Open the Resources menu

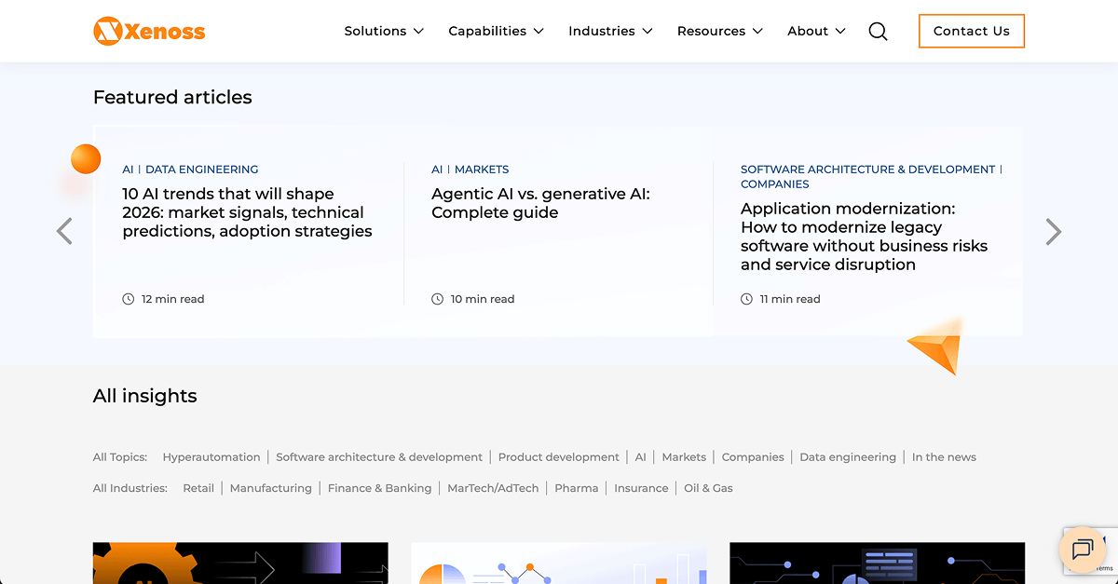click(x=719, y=31)
